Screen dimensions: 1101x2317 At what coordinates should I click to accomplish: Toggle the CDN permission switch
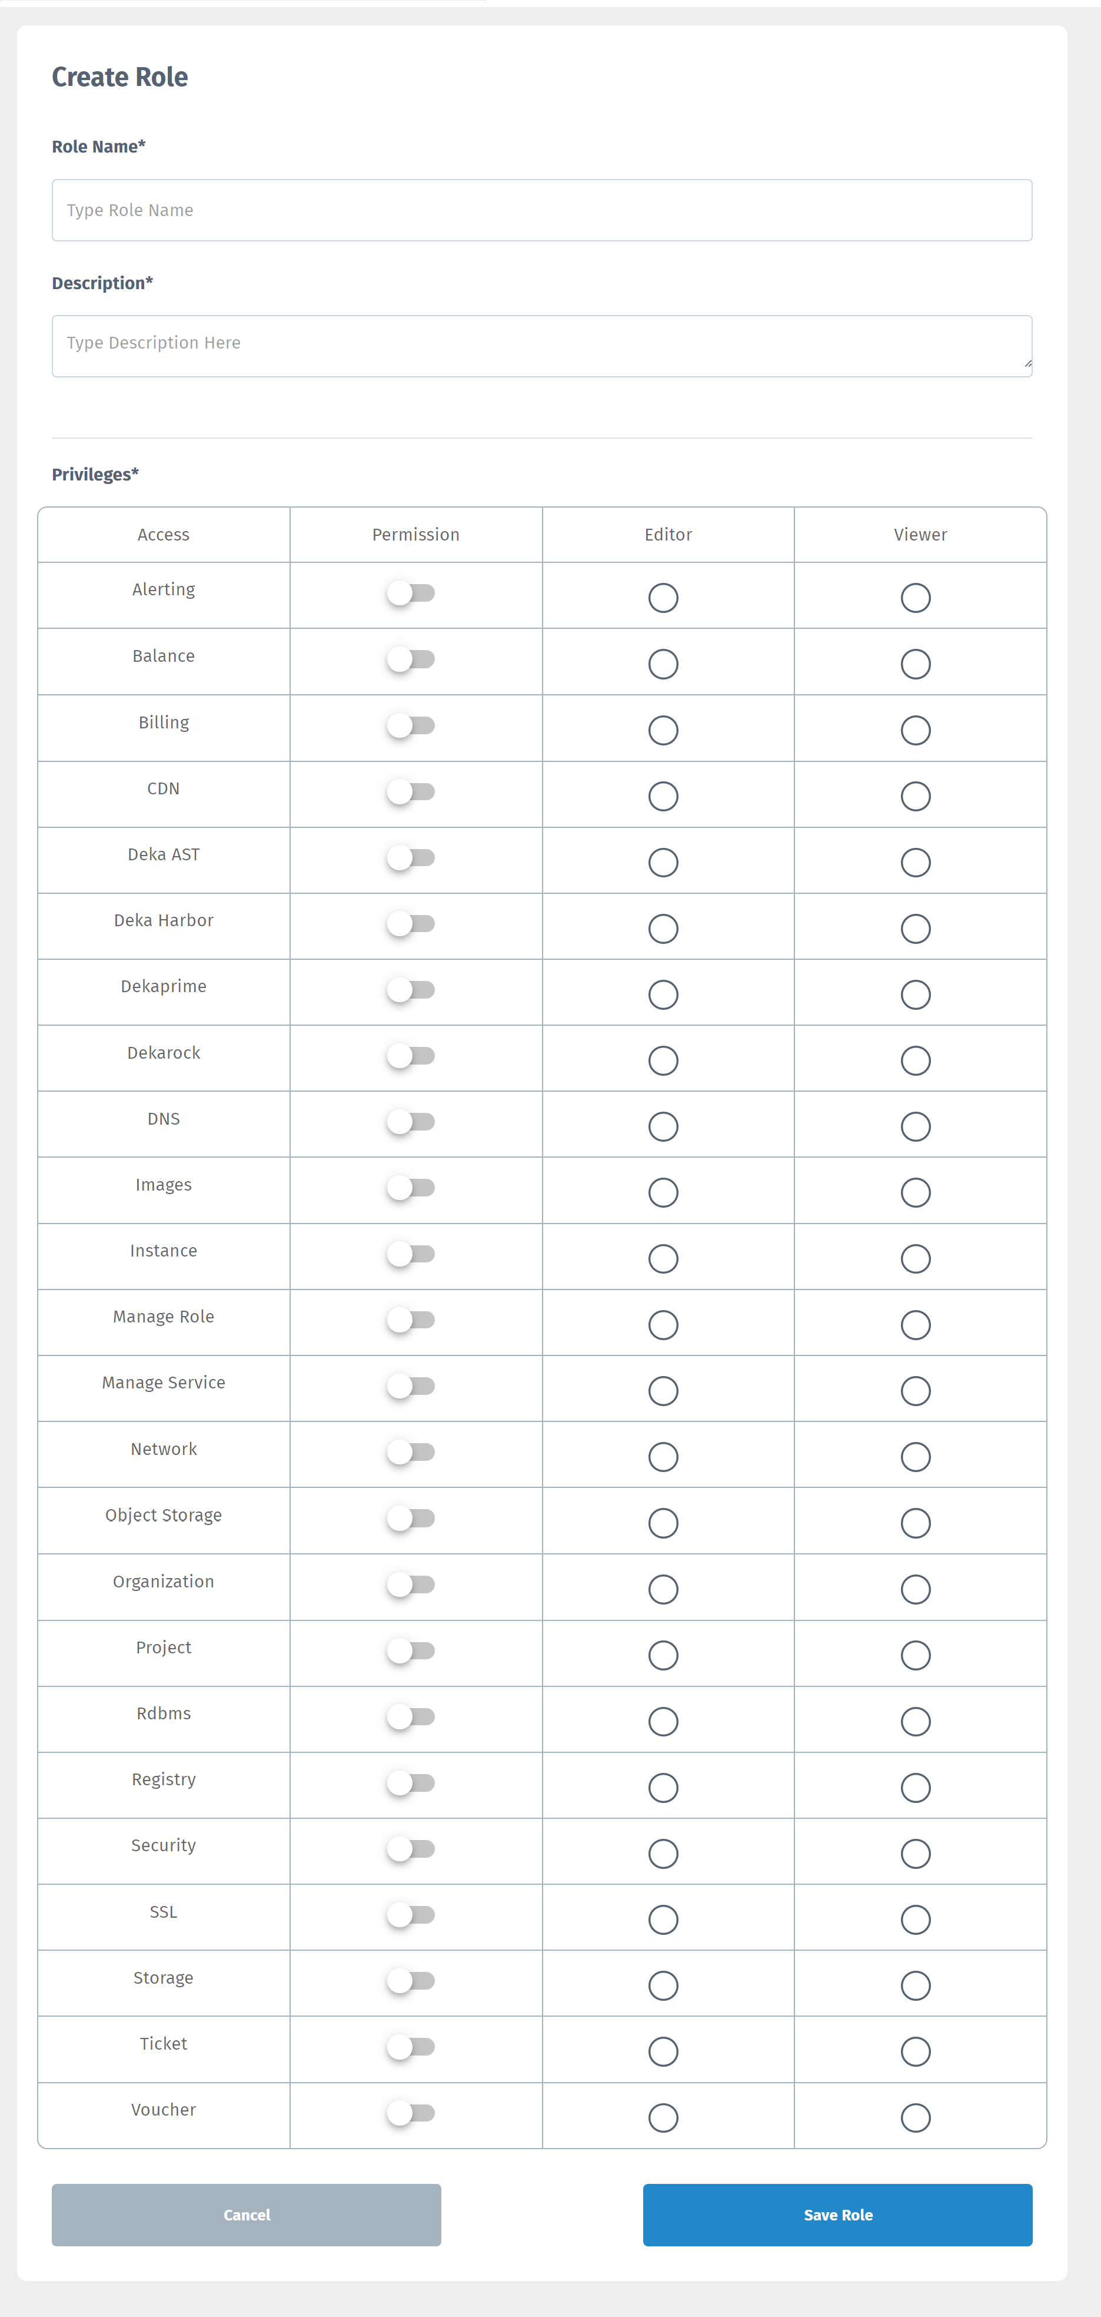(x=411, y=793)
